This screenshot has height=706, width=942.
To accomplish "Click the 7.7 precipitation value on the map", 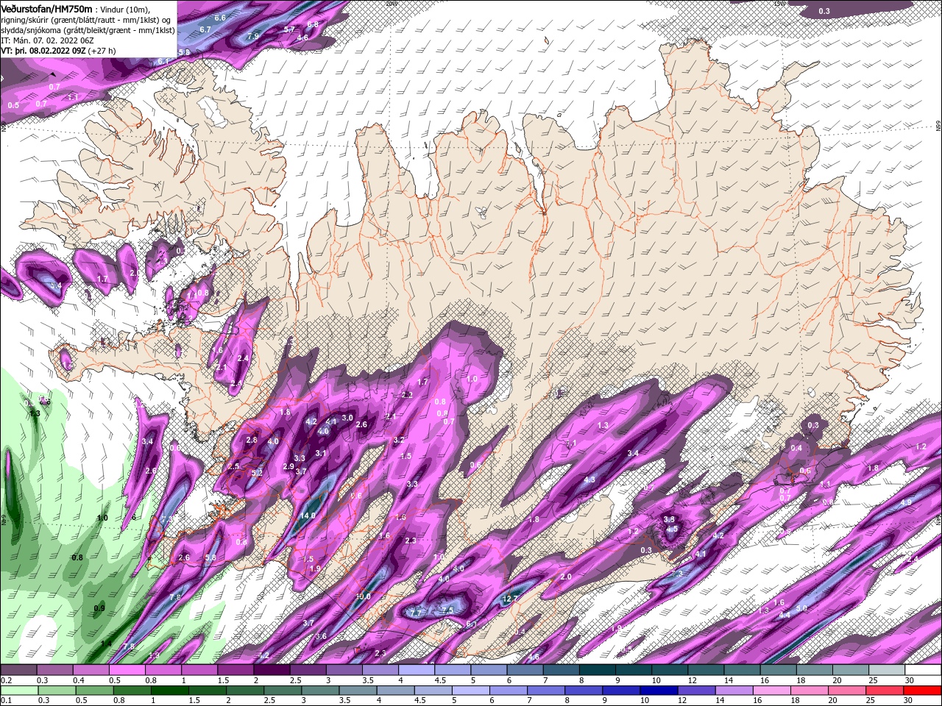I will 415,613.
